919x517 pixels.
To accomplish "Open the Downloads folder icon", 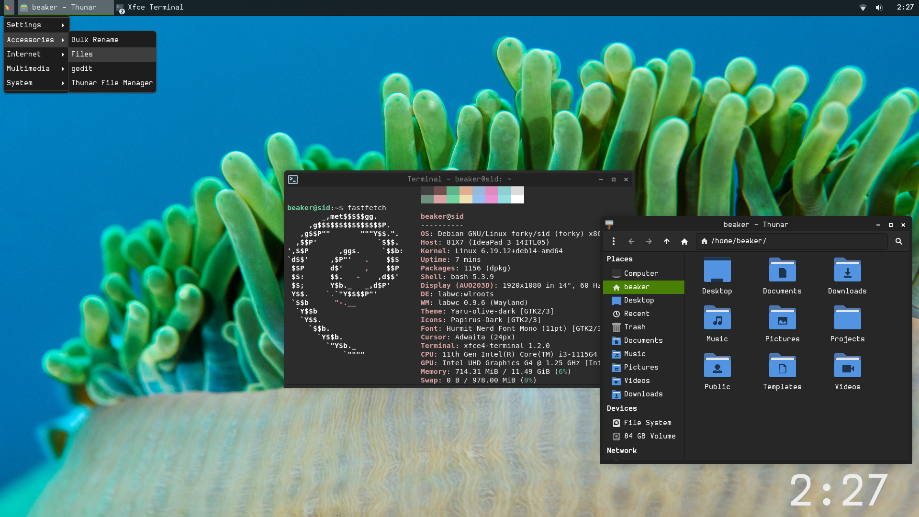I will (x=847, y=270).
